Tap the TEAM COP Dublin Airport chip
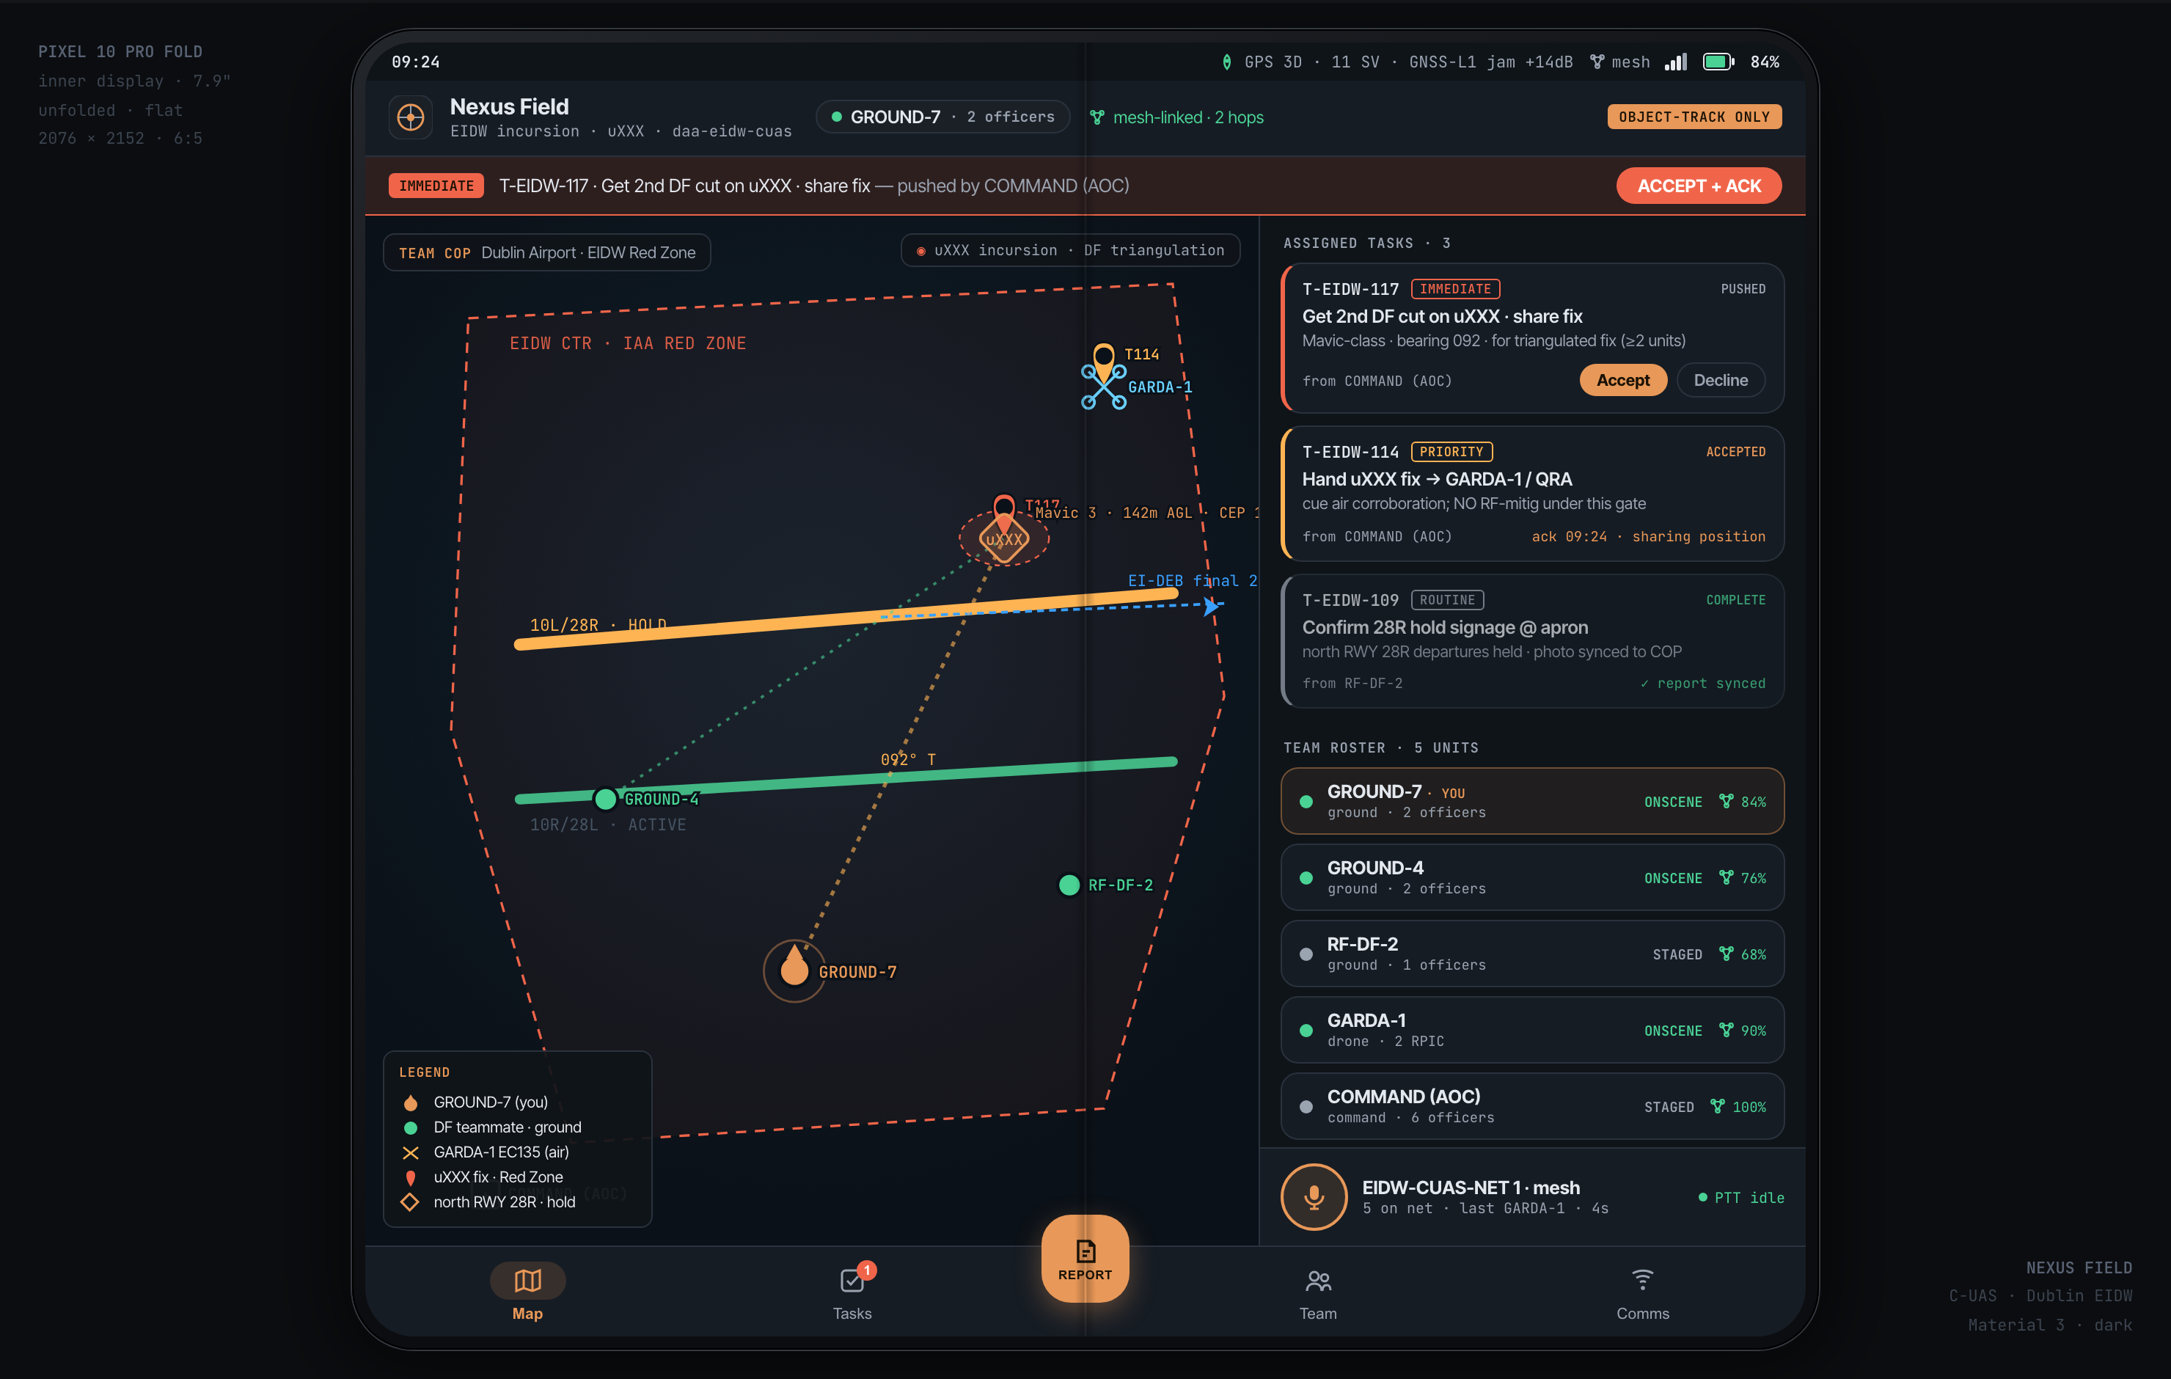Screen dimensions: 2171x1379 tap(547, 252)
